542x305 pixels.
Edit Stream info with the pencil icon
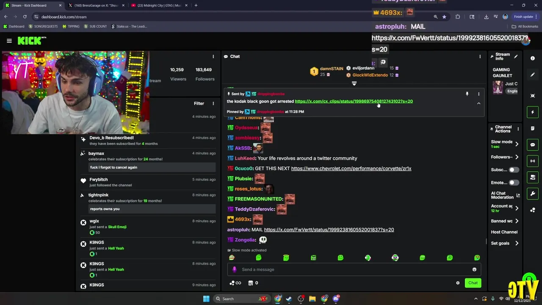click(x=516, y=56)
